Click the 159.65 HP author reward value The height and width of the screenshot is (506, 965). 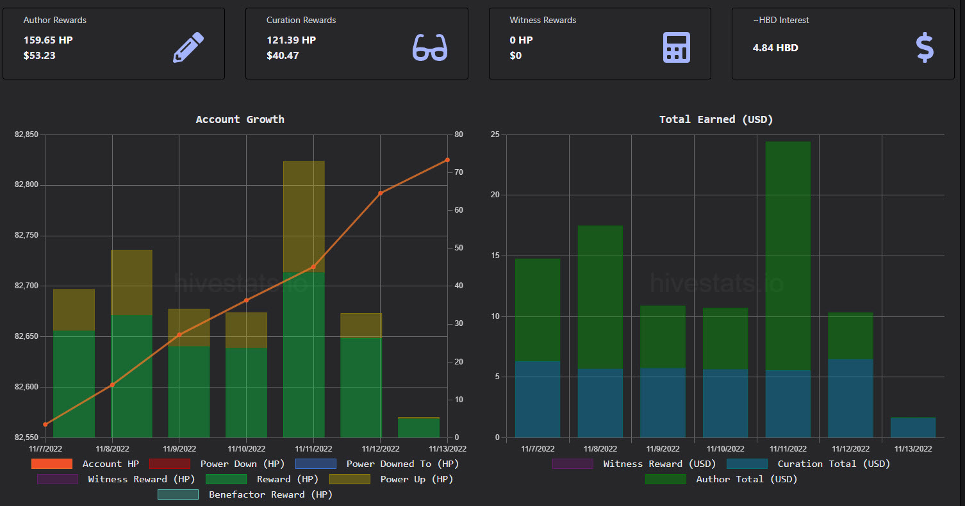48,40
